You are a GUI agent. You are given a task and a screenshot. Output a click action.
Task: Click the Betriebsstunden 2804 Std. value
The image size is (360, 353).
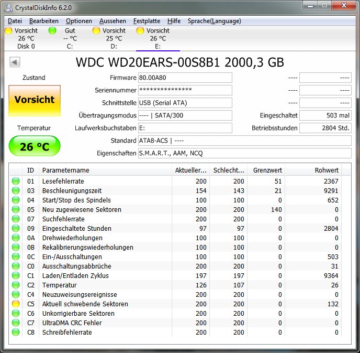(325, 128)
